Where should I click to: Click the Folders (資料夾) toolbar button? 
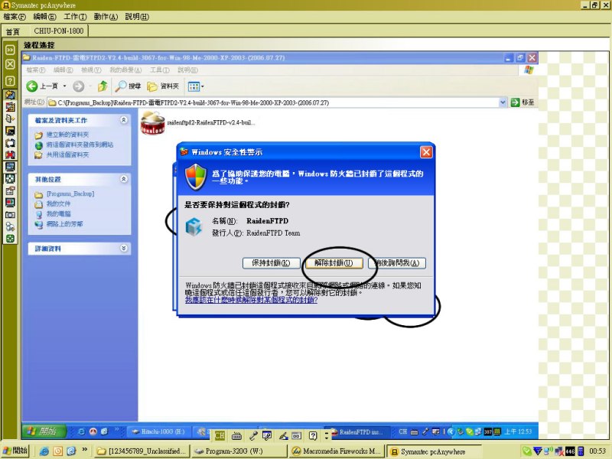pyautogui.click(x=162, y=86)
